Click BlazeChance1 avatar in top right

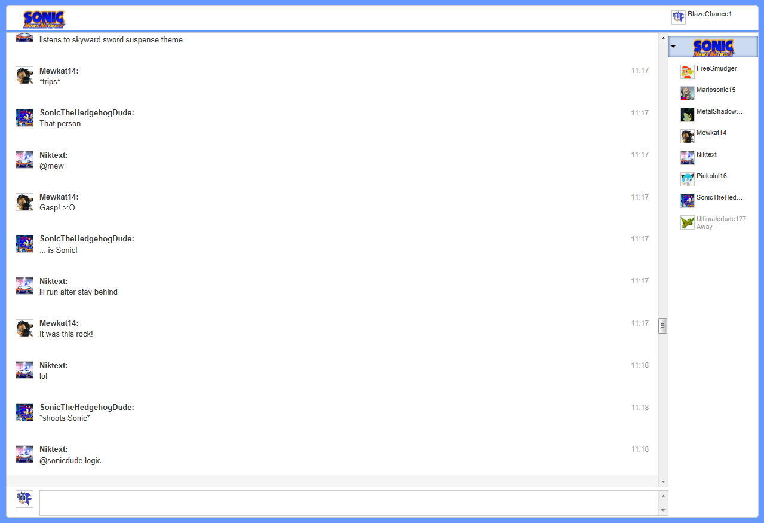[678, 17]
